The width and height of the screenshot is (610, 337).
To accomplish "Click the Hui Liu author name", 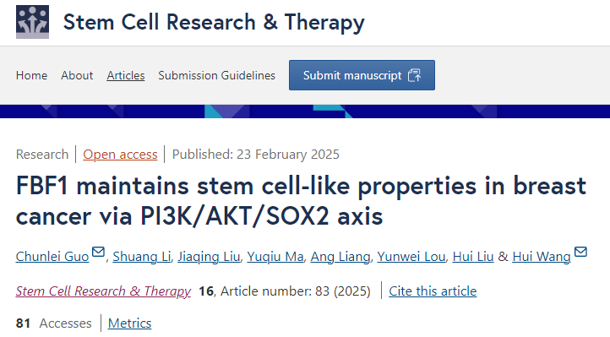I will (473, 257).
